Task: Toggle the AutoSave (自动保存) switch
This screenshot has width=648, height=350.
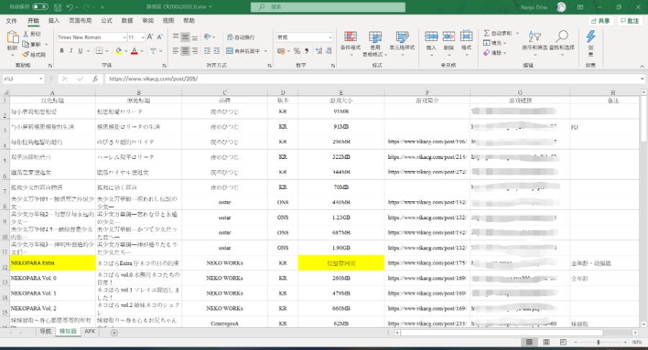Action: coord(40,7)
